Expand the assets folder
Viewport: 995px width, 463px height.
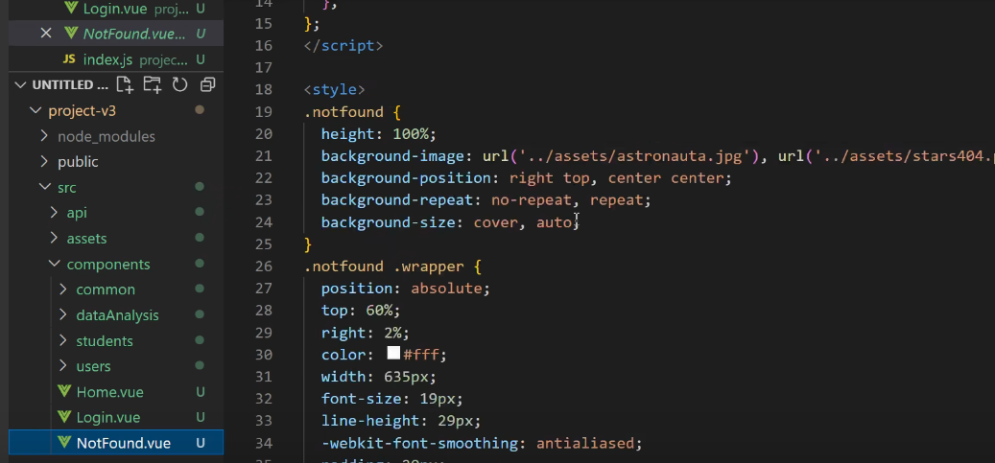point(54,238)
